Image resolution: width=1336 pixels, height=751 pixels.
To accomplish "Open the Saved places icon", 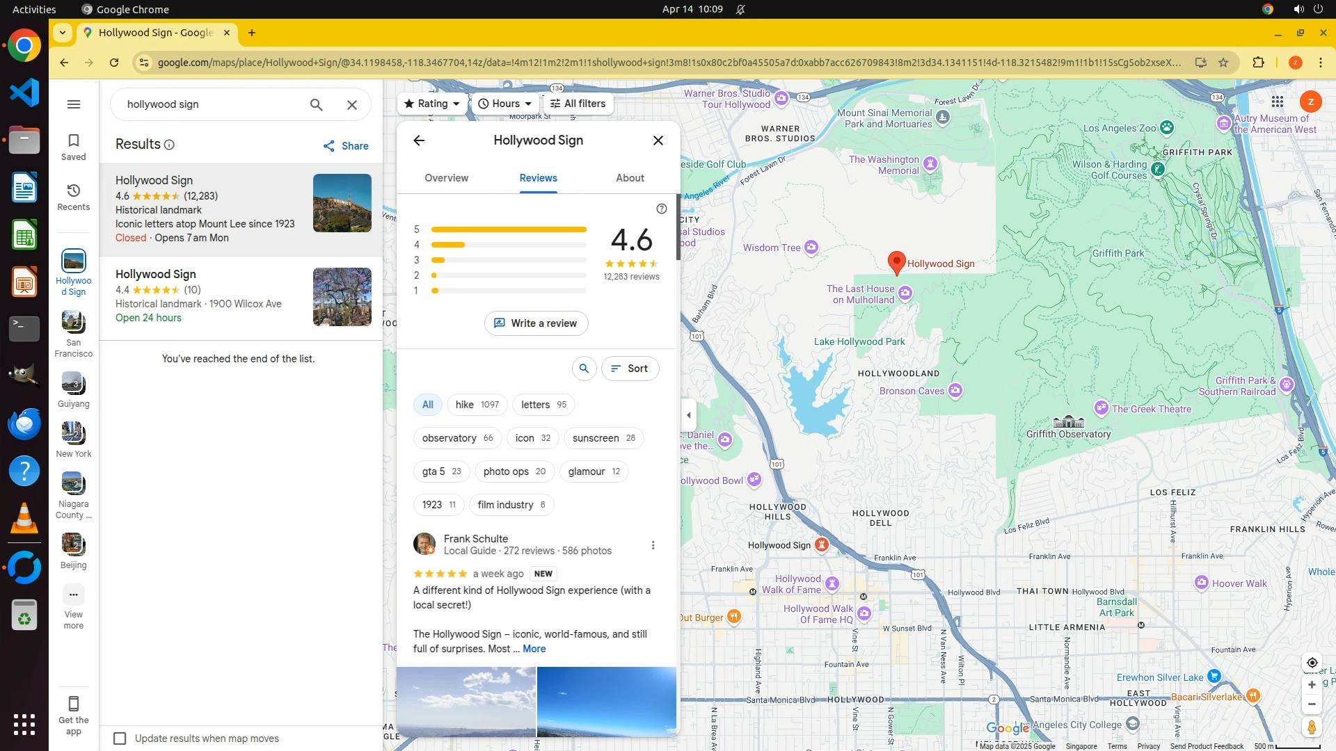I will (x=73, y=146).
